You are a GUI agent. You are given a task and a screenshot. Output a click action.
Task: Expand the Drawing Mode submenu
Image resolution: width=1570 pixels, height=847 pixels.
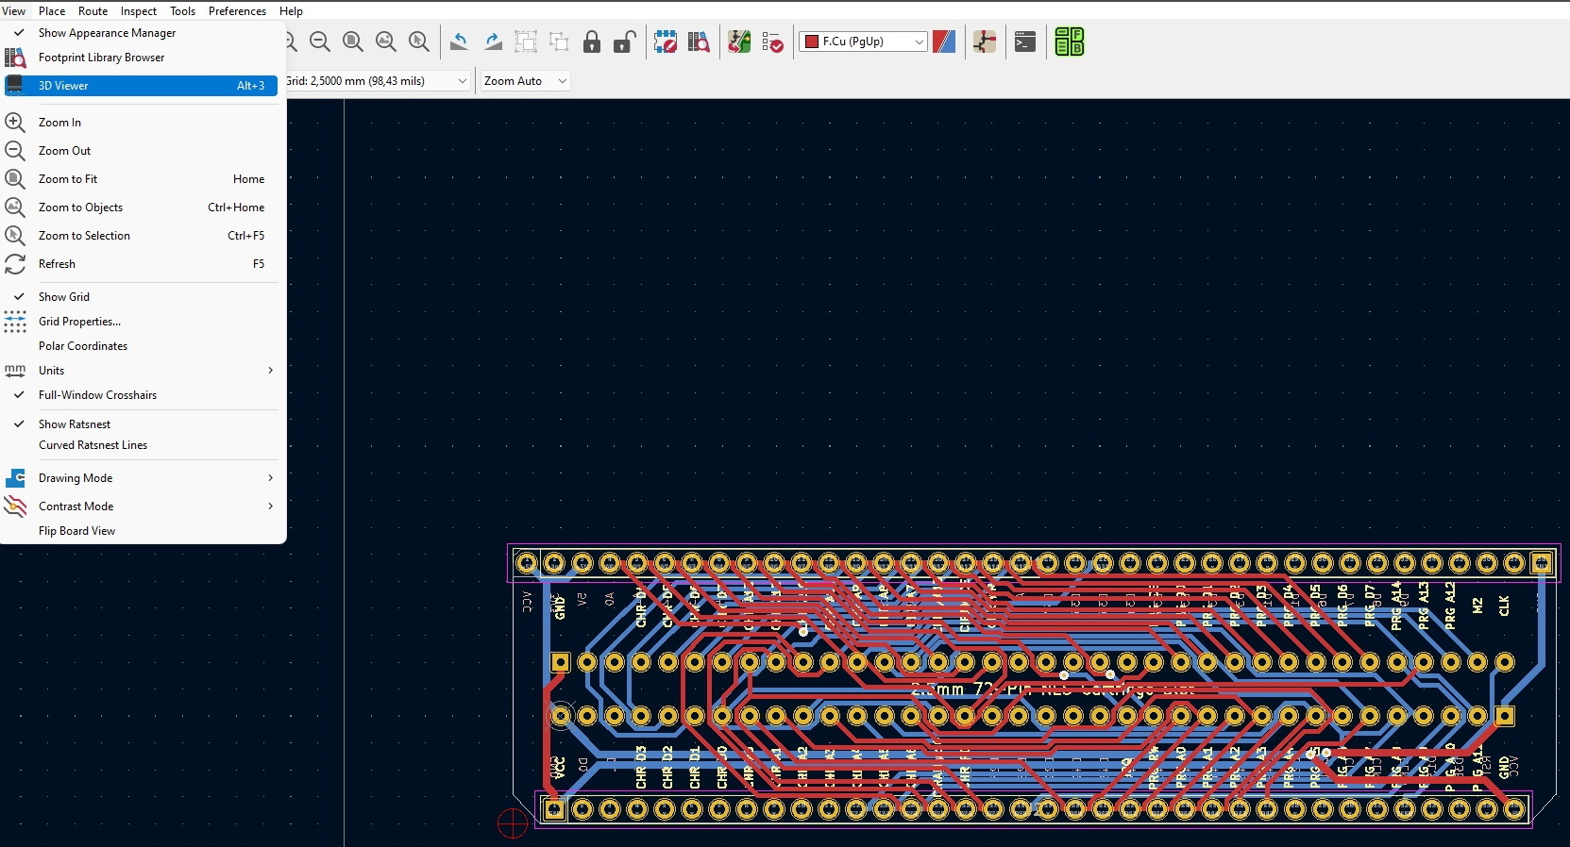point(142,478)
